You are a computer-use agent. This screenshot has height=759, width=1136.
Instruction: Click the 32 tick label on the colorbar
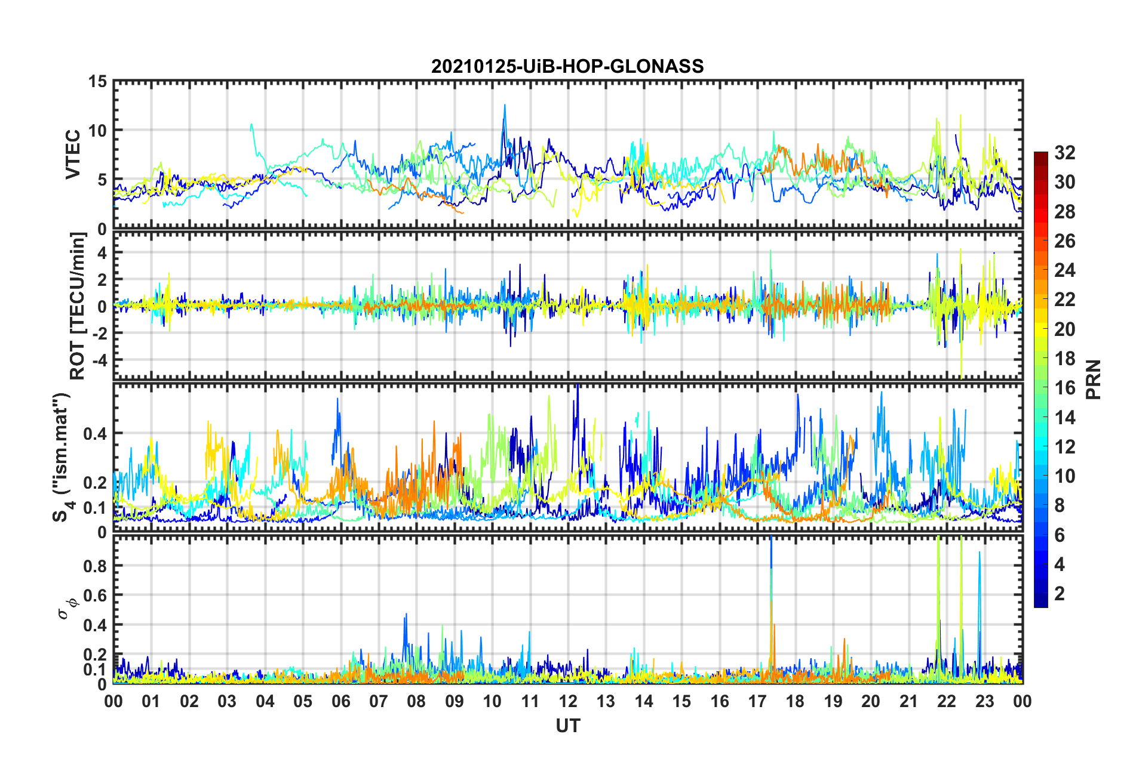[1064, 153]
